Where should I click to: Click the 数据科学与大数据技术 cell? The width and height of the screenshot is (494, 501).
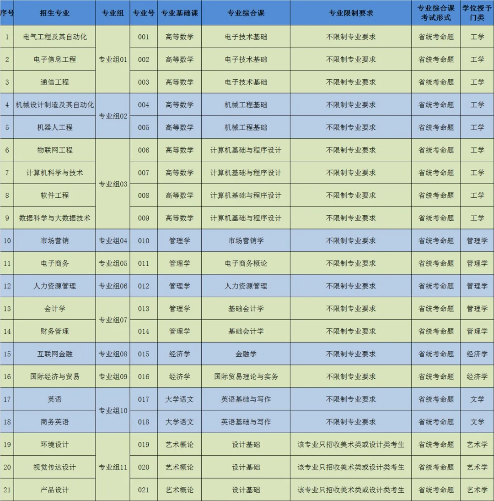pyautogui.click(x=54, y=218)
